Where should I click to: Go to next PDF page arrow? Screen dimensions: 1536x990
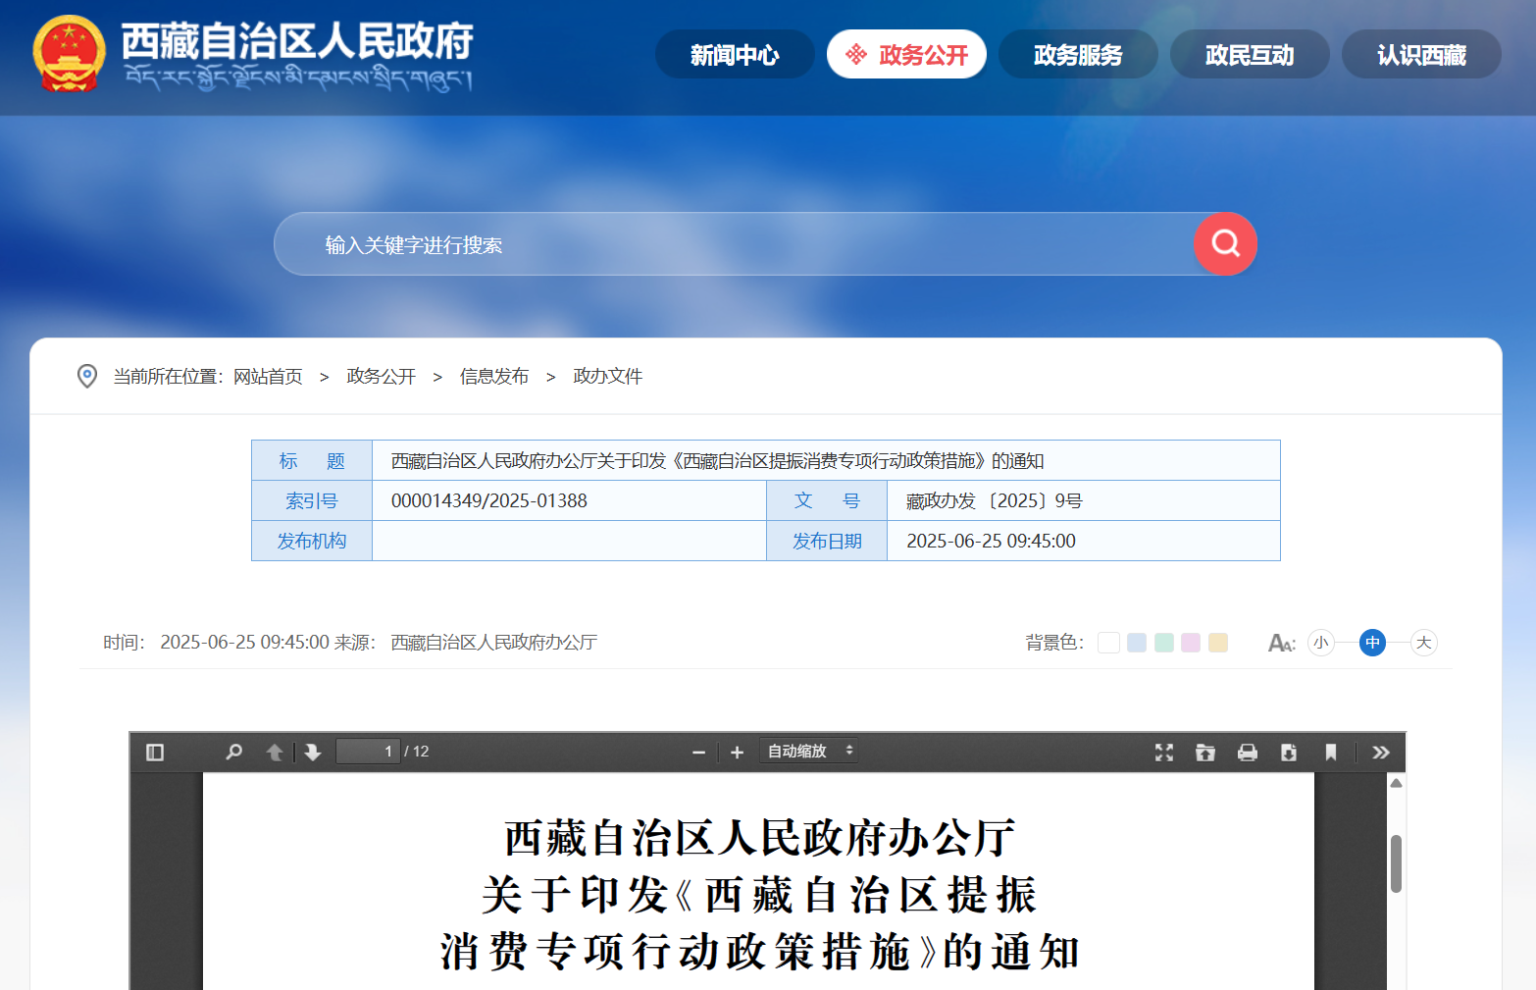[x=313, y=752]
